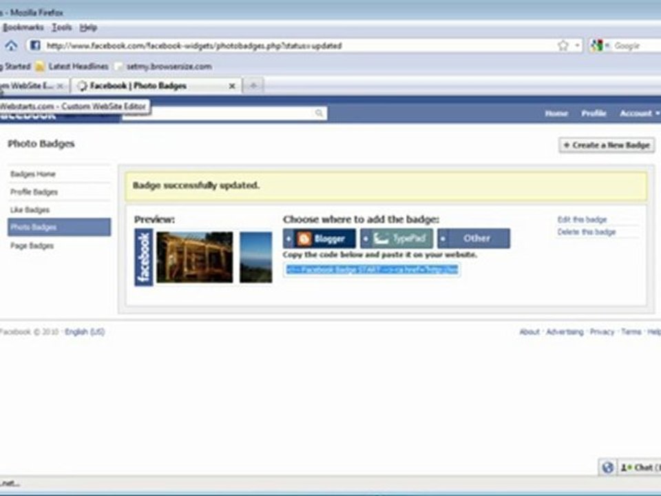Click Delete this badge link
Image resolution: width=661 pixels, height=496 pixels.
click(587, 232)
